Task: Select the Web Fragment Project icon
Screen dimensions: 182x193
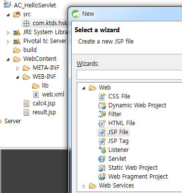Action: click(102, 177)
